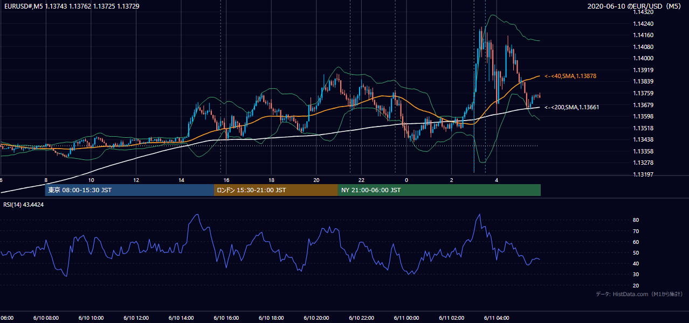
Task: Click price axis value 1.13278
Action: [x=643, y=163]
